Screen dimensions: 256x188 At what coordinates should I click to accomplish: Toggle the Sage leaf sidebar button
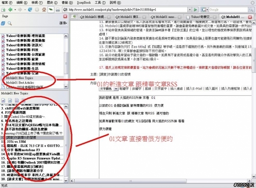click(51, 10)
